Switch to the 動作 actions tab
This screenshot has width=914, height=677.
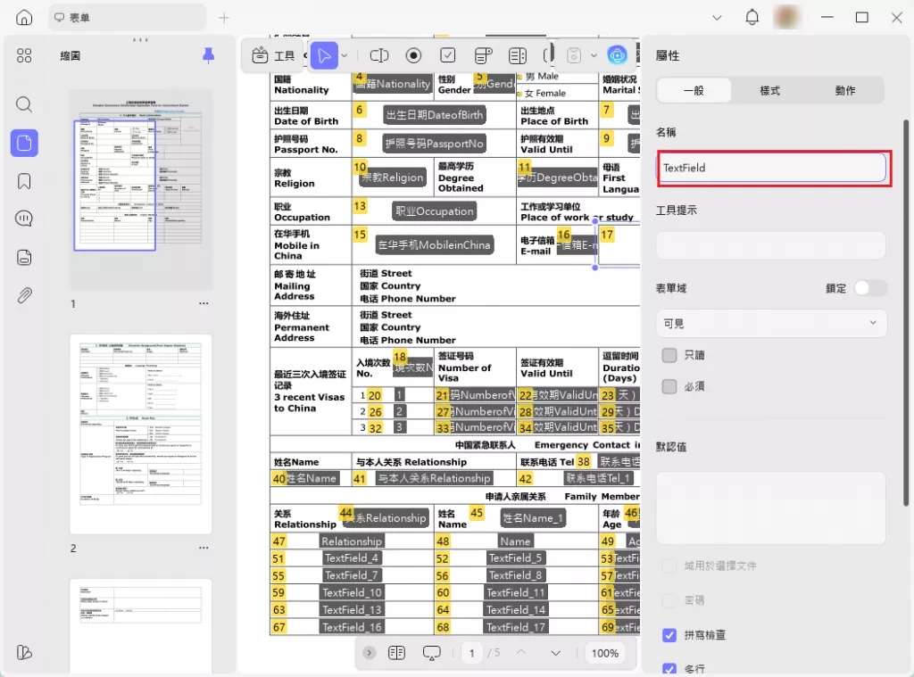[x=844, y=91]
